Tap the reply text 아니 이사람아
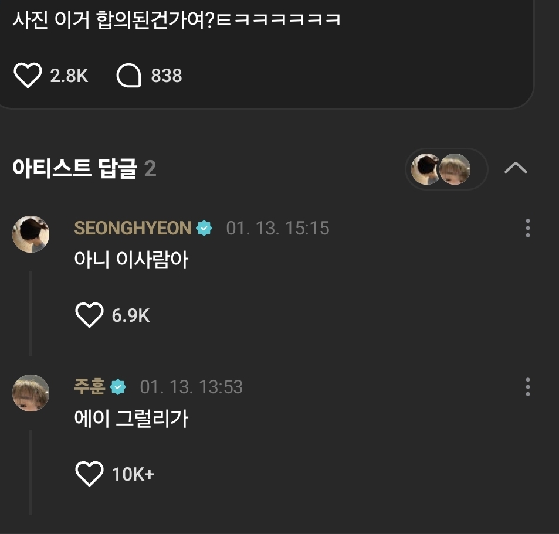Image resolution: width=559 pixels, height=534 pixels. pos(131,259)
